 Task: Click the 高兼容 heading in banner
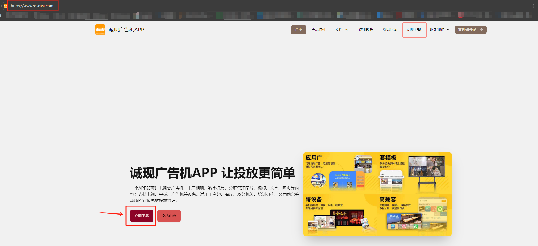pos(388,199)
